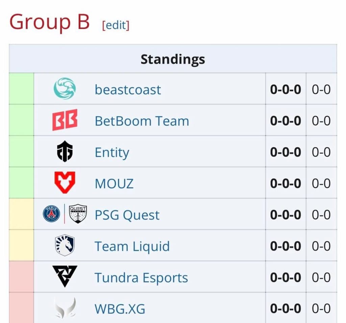Open the MOUZ team page

(114, 183)
